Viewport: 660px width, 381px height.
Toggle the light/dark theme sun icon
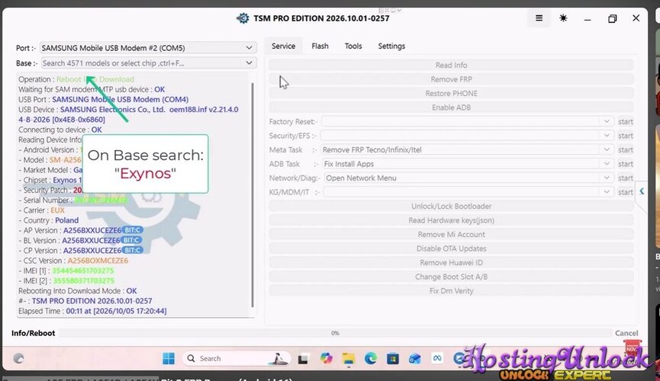point(563,18)
